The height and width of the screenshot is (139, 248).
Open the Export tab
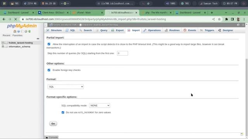117,30
